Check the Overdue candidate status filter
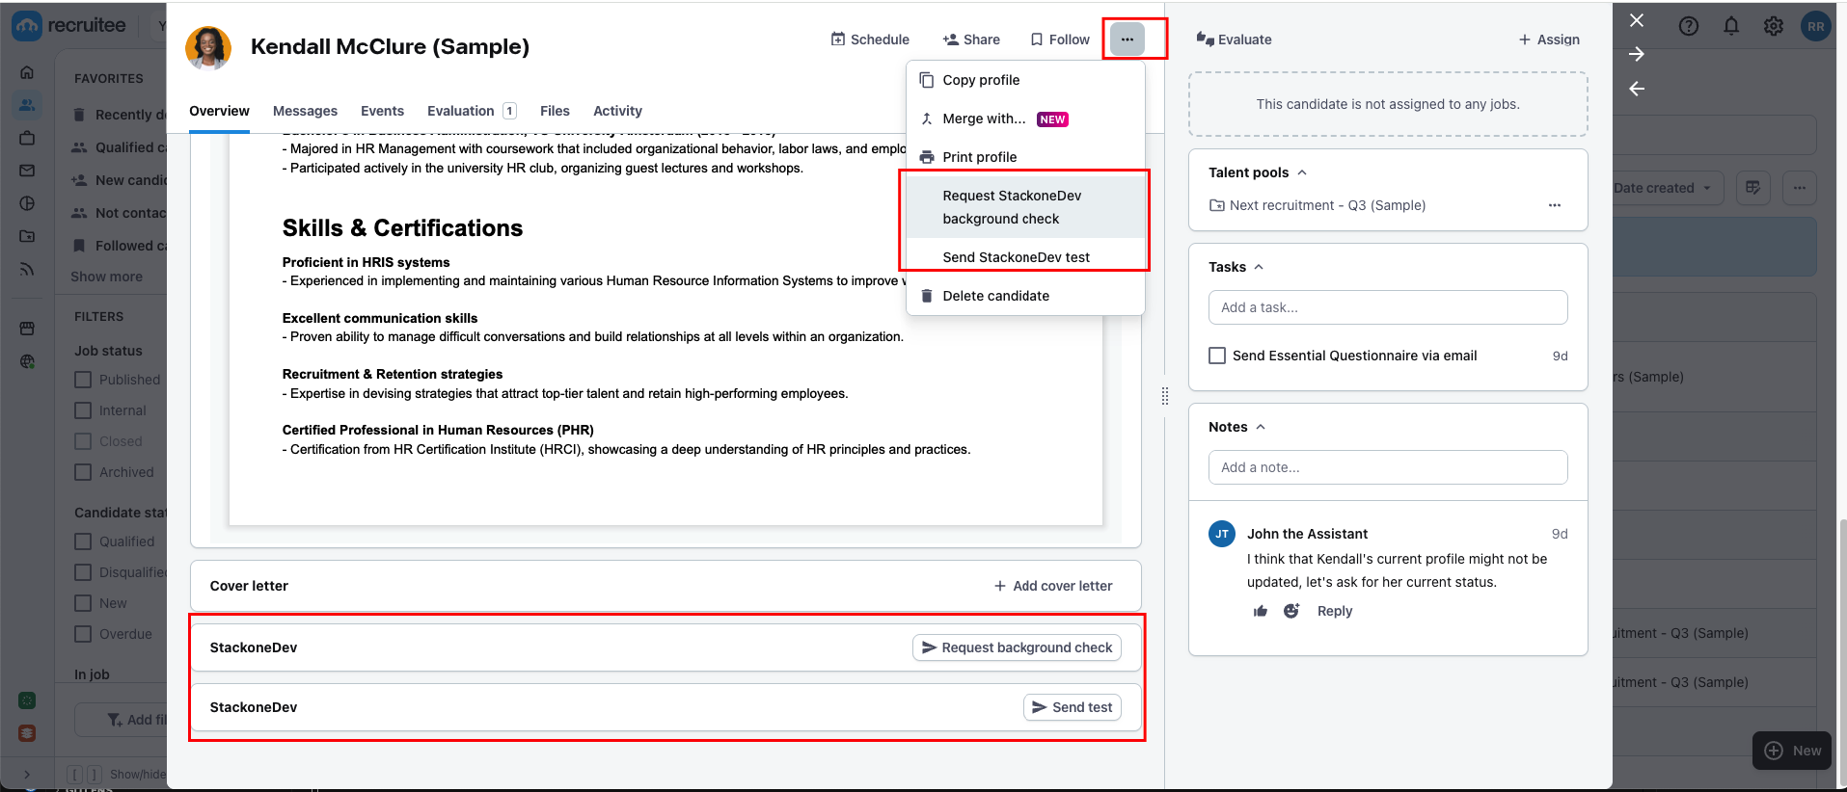1847x792 pixels. click(83, 634)
